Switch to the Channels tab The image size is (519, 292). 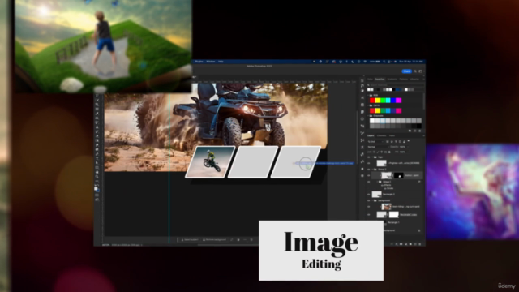pos(381,135)
